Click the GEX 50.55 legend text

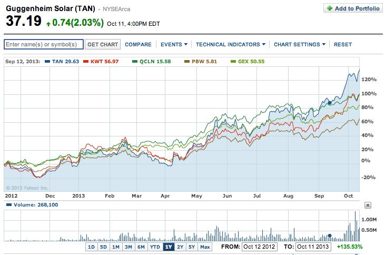click(x=251, y=62)
